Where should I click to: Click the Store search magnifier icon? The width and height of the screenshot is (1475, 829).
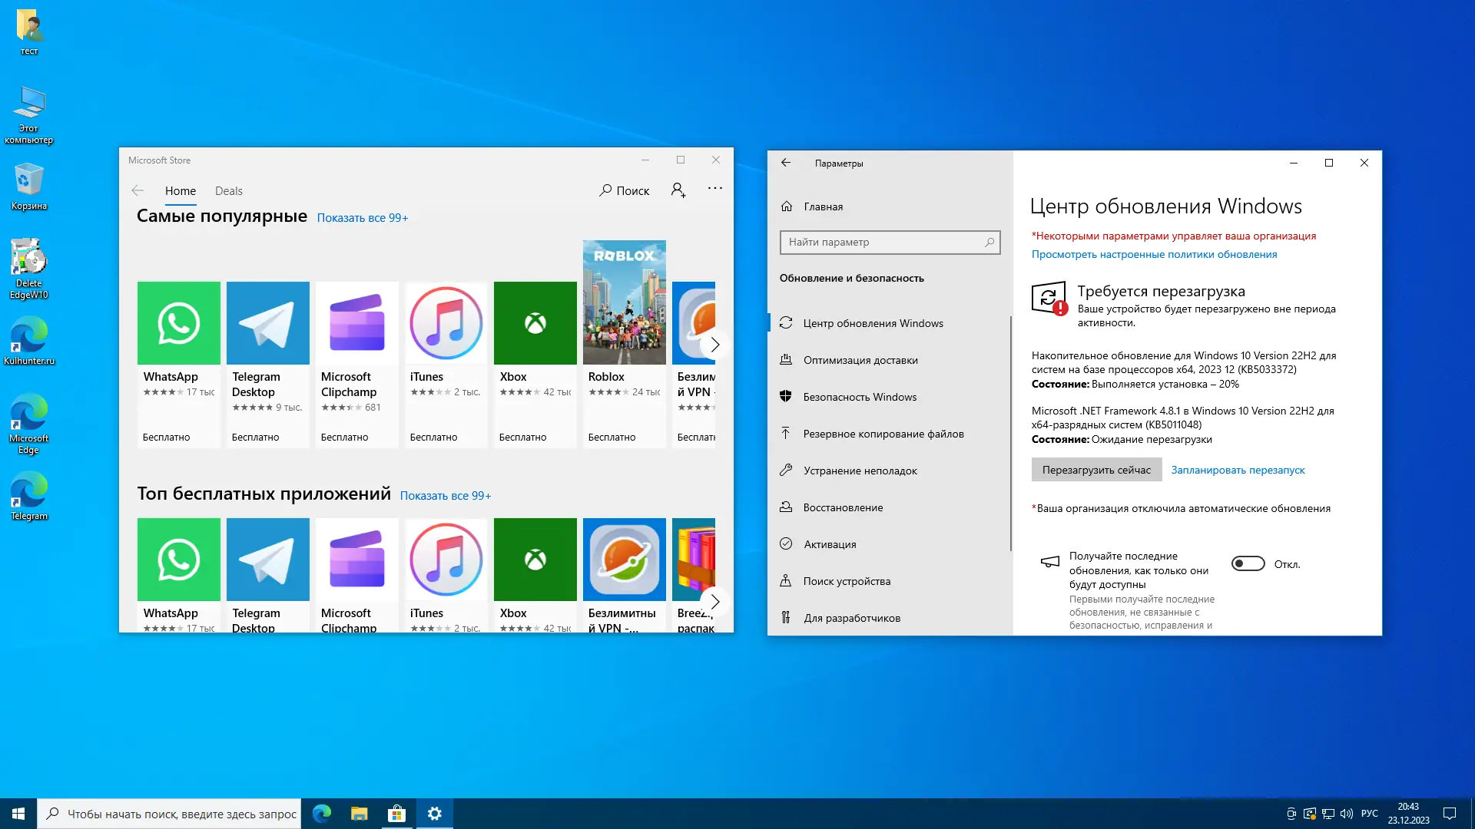[606, 190]
